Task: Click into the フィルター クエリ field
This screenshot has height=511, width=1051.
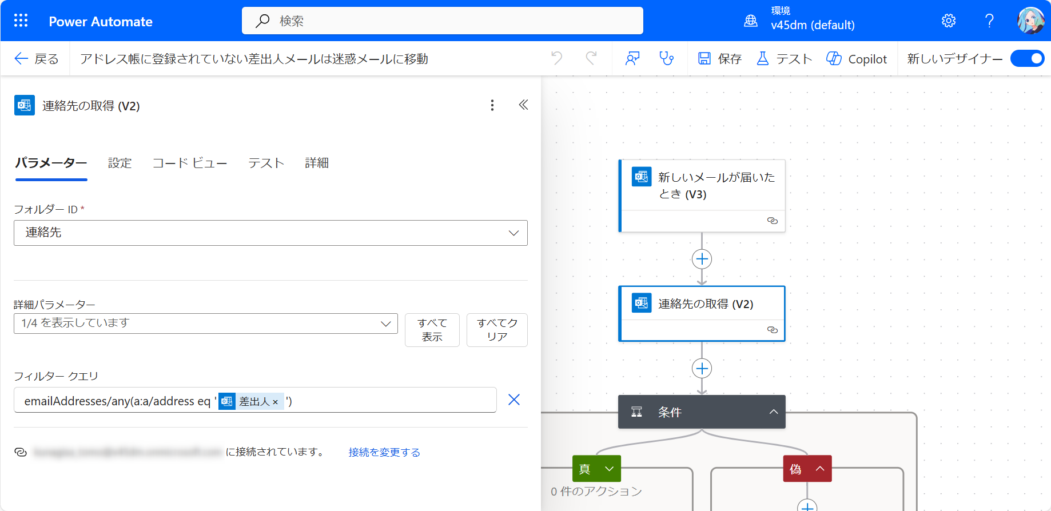Action: [x=255, y=400]
